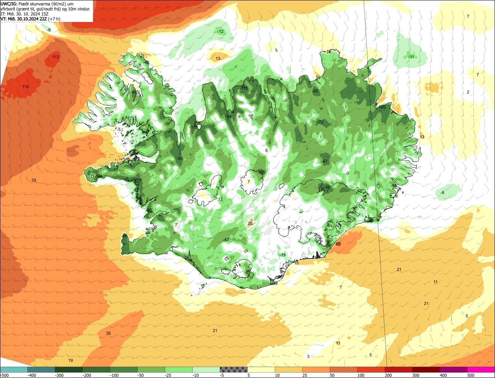Click the map value '-104' on Snæfellsnes tip
Viewport: 495px width, 378px height.
[99, 177]
